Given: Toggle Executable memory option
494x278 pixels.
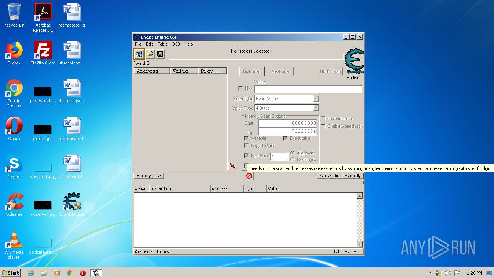Looking at the screenshot, I should [x=285, y=138].
